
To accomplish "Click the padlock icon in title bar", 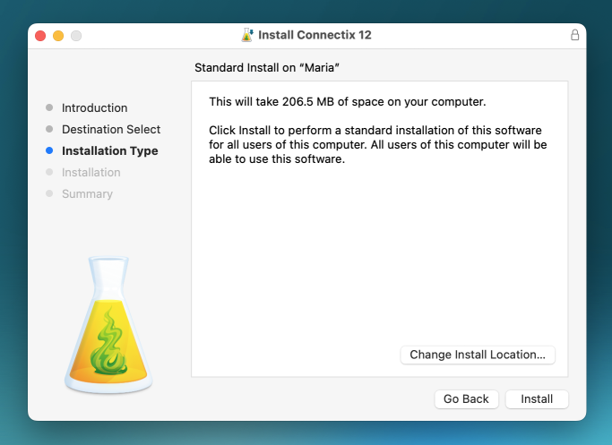I will [x=574, y=35].
